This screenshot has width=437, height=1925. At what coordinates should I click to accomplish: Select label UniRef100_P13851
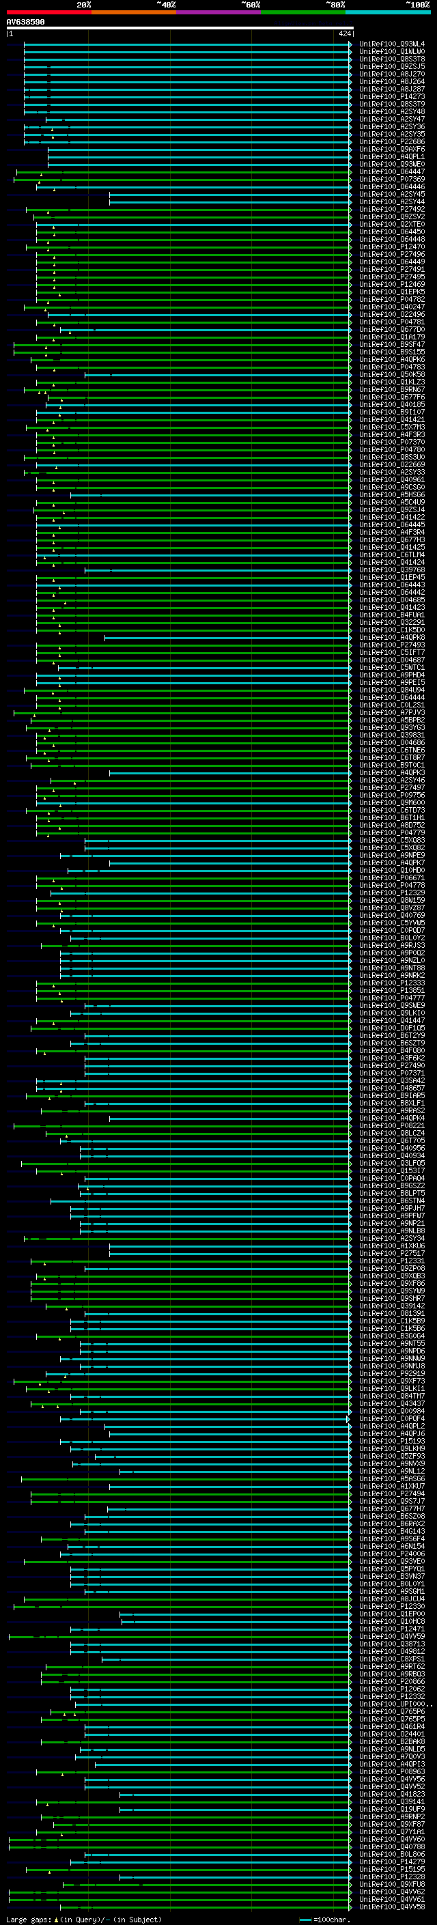pos(392,990)
